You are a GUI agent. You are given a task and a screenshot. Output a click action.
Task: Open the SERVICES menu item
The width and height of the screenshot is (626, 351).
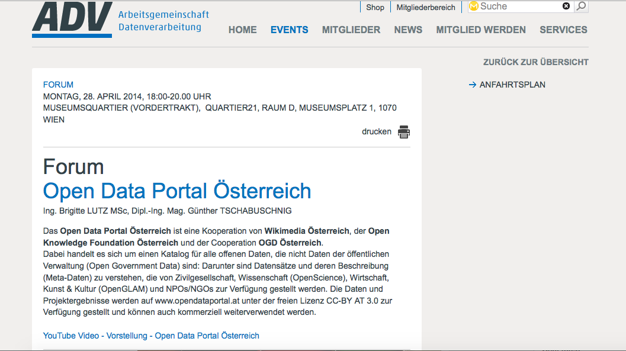pyautogui.click(x=563, y=30)
